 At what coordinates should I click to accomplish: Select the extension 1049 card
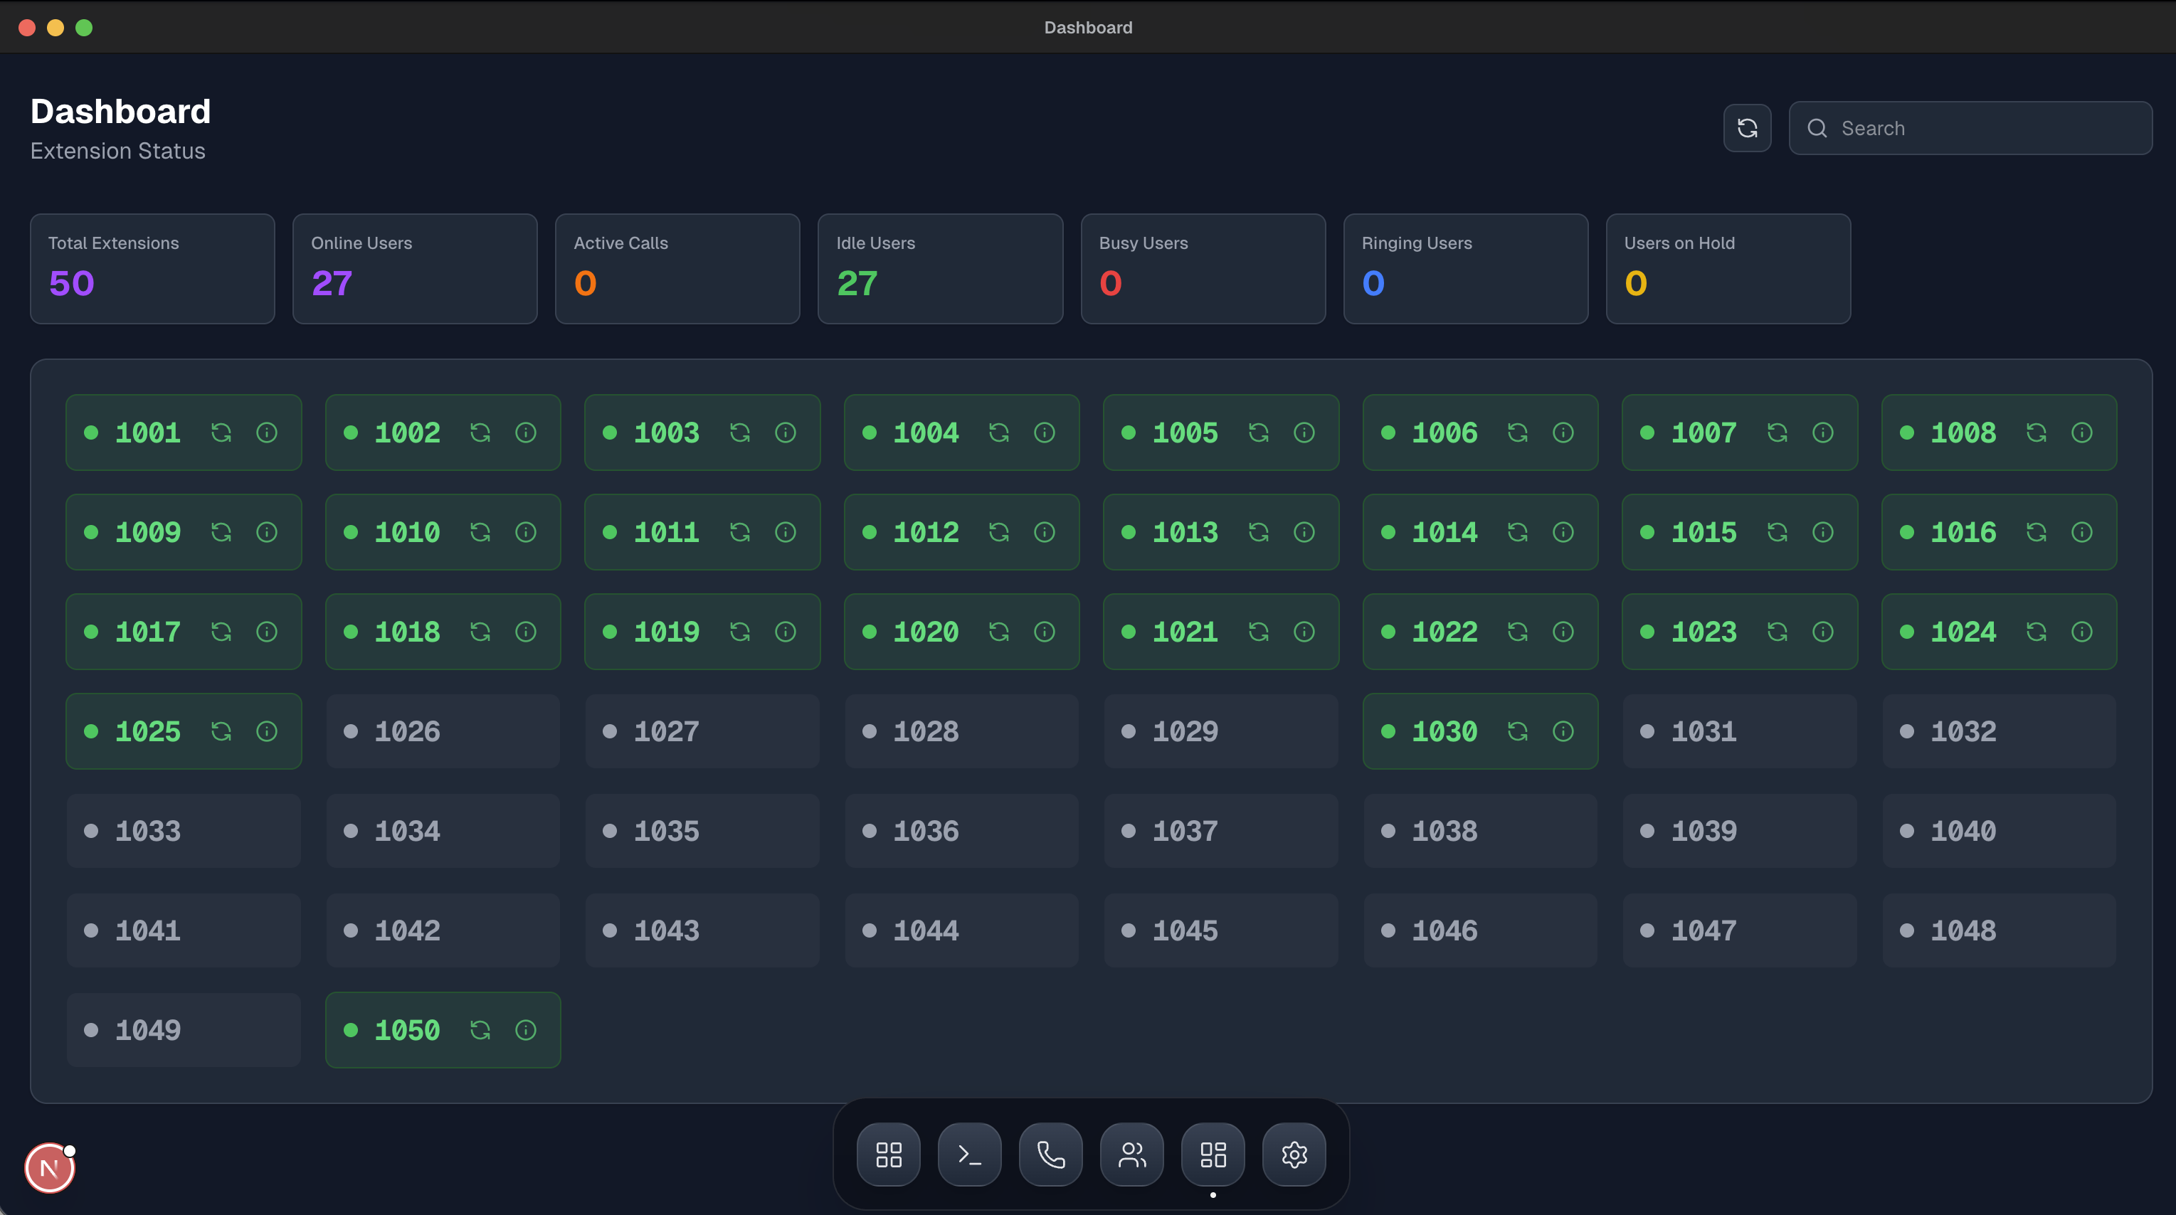coord(184,1029)
